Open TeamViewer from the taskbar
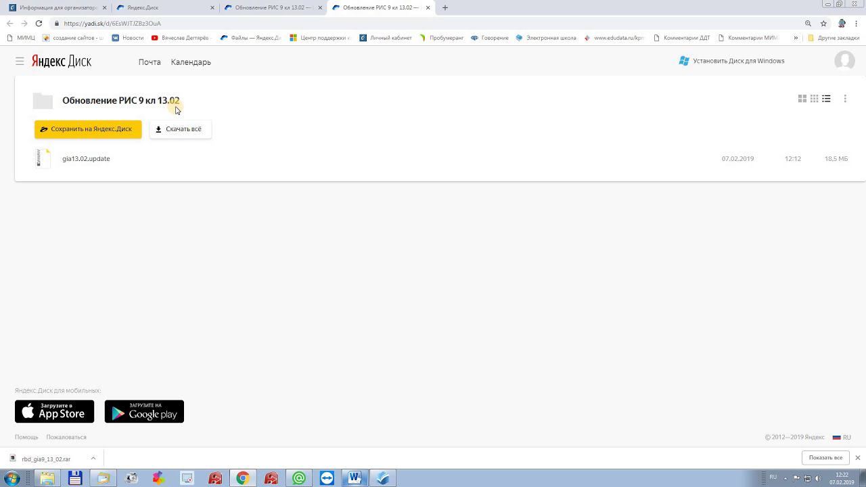 327,478
